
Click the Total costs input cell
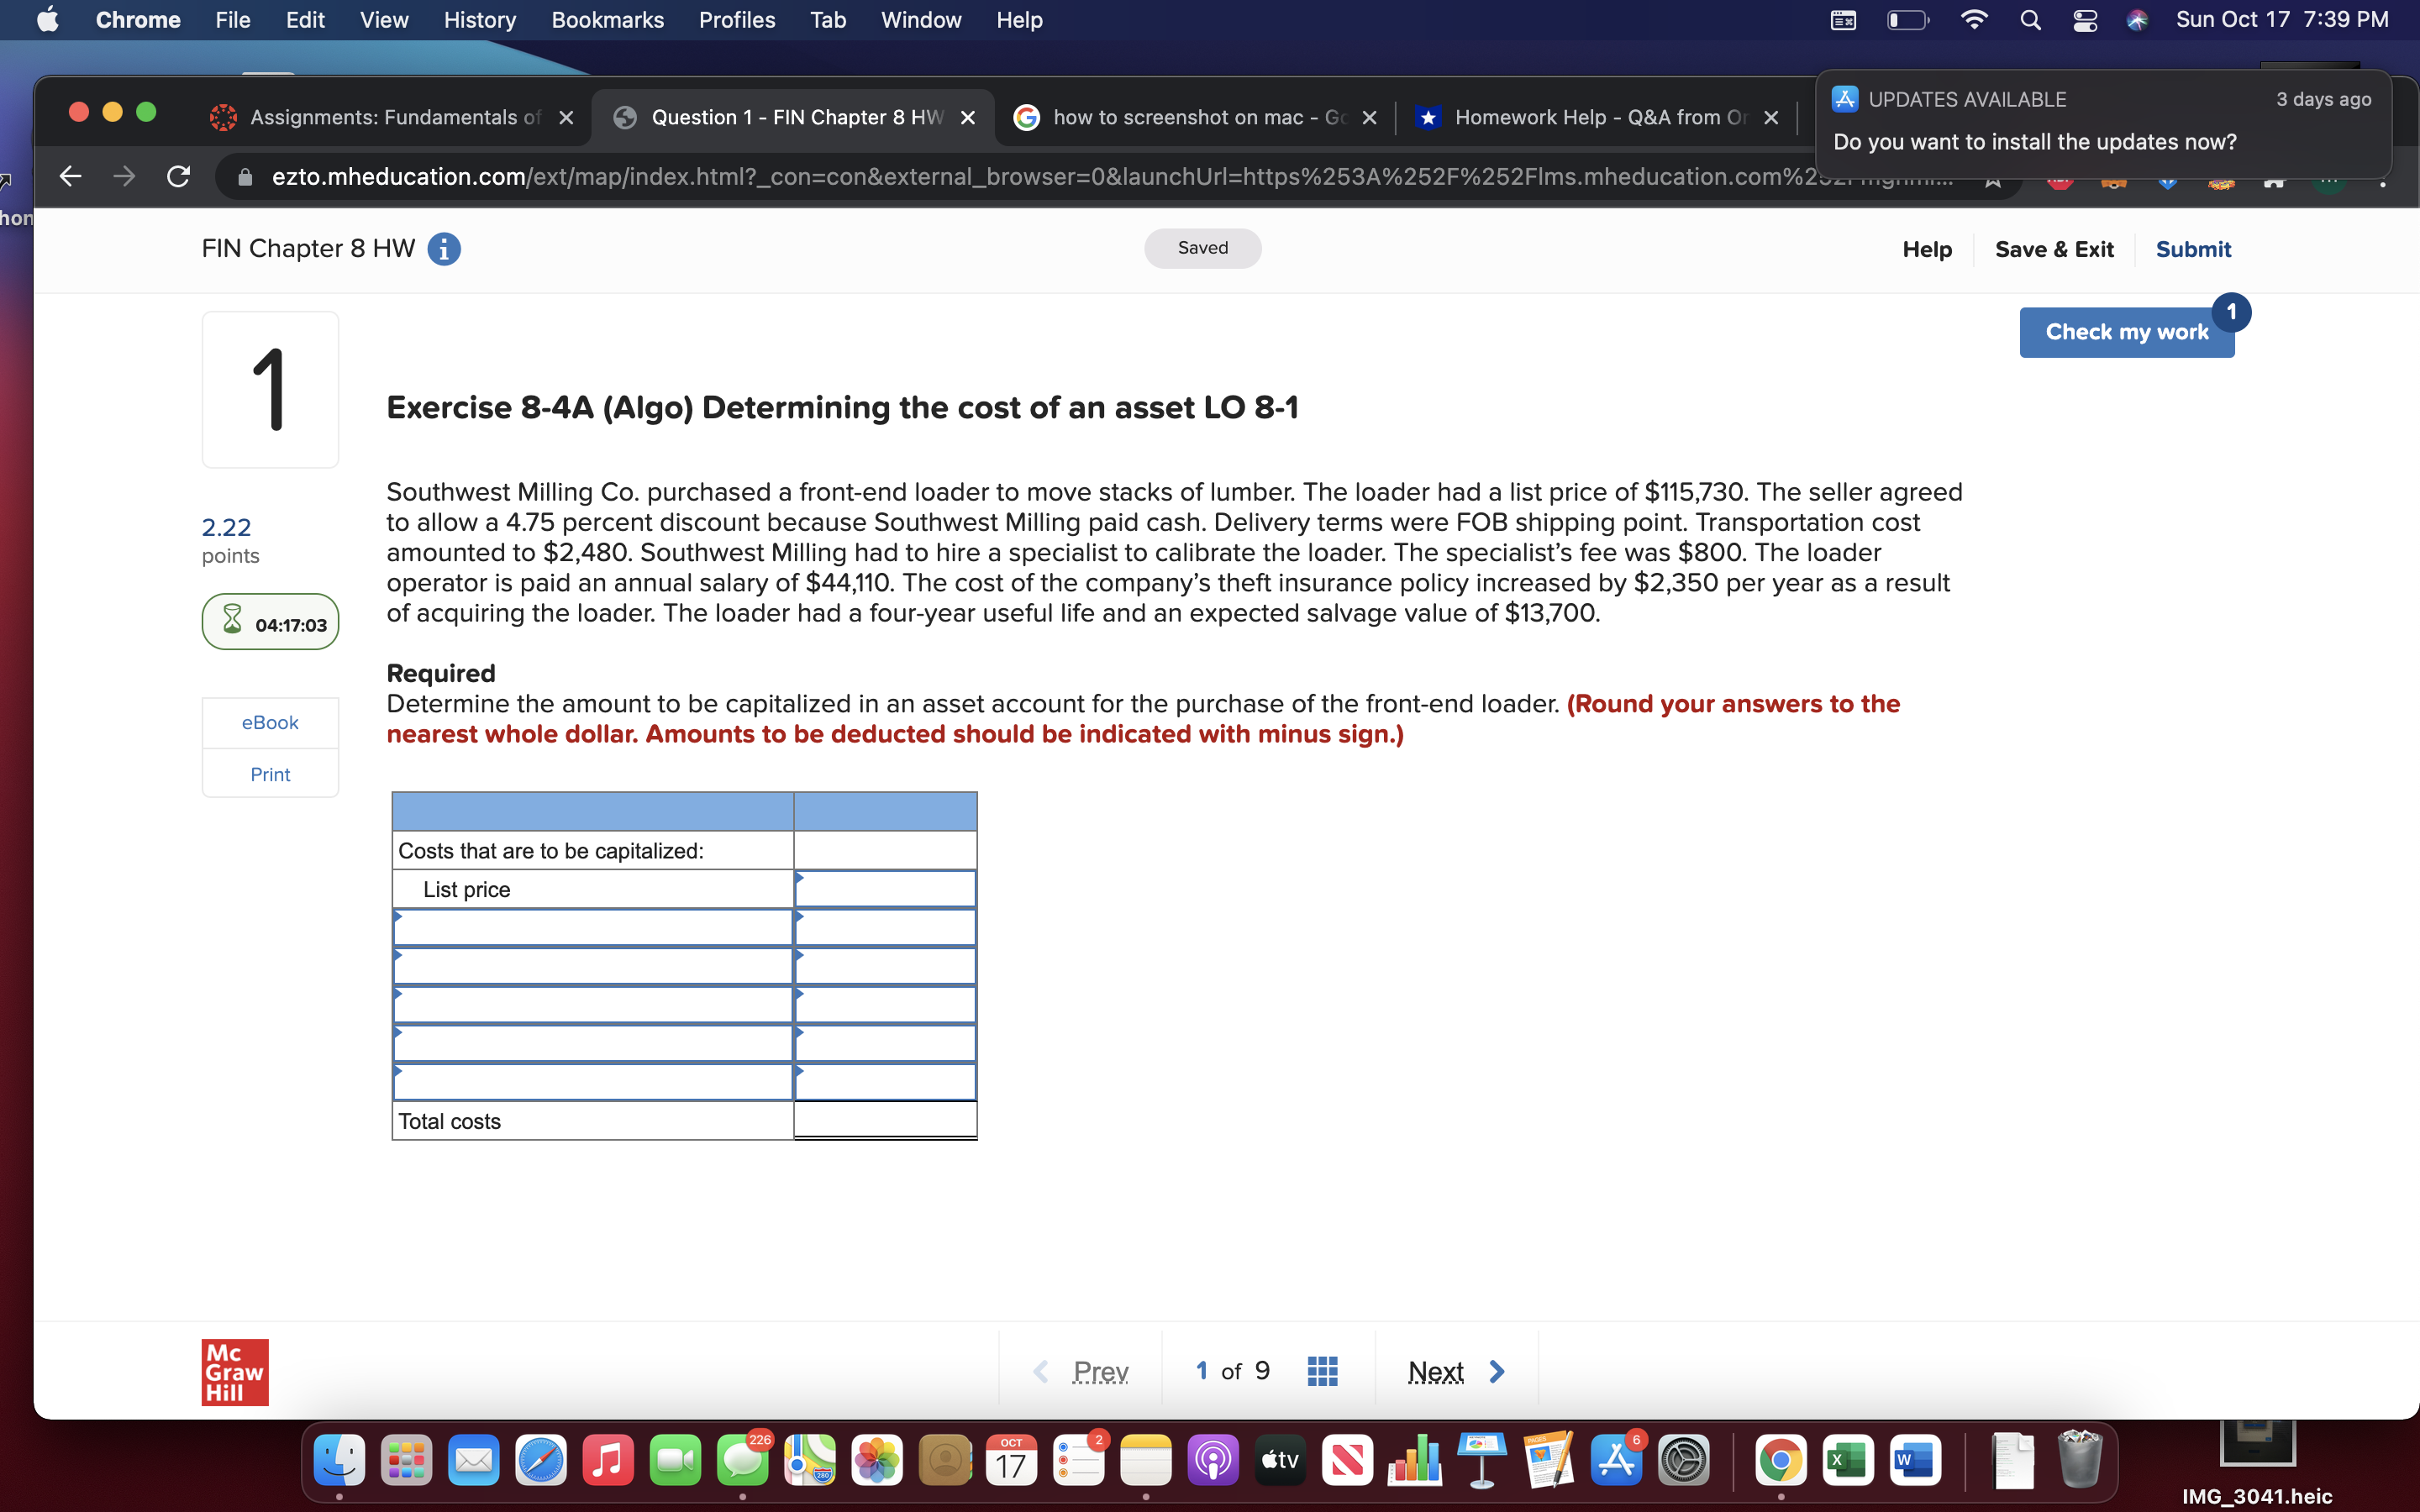[x=884, y=1120]
